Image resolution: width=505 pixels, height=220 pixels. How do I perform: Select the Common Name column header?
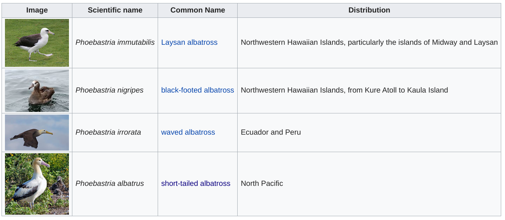click(198, 10)
